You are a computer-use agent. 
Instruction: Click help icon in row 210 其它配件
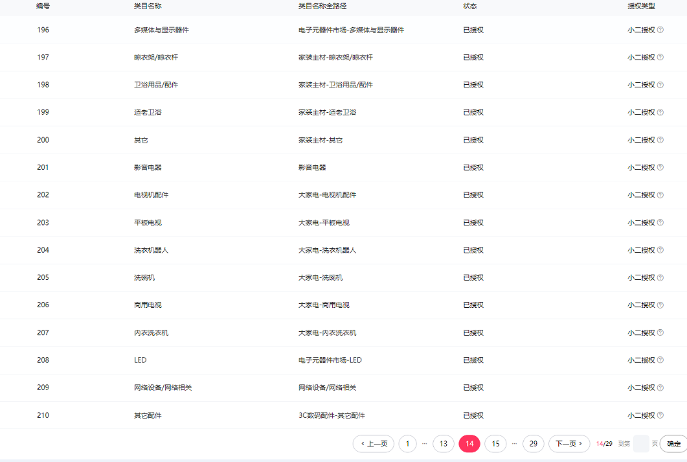pyautogui.click(x=660, y=415)
